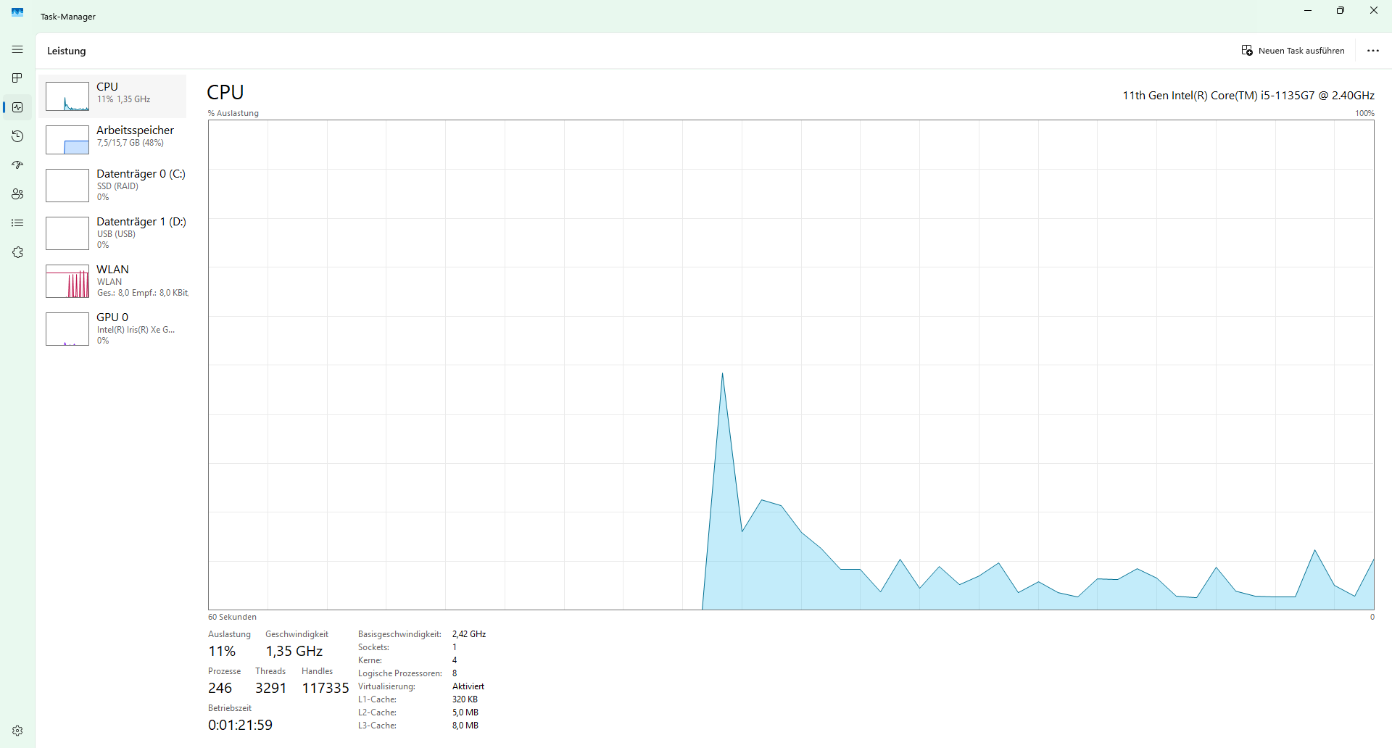Click the processor name i5-1135G7 text
The width and height of the screenshot is (1392, 748).
pos(1248,95)
